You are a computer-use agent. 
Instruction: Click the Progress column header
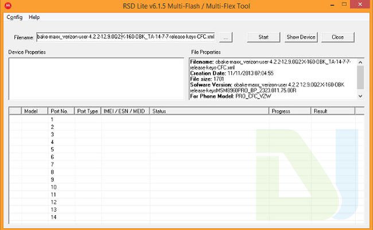click(x=290, y=111)
